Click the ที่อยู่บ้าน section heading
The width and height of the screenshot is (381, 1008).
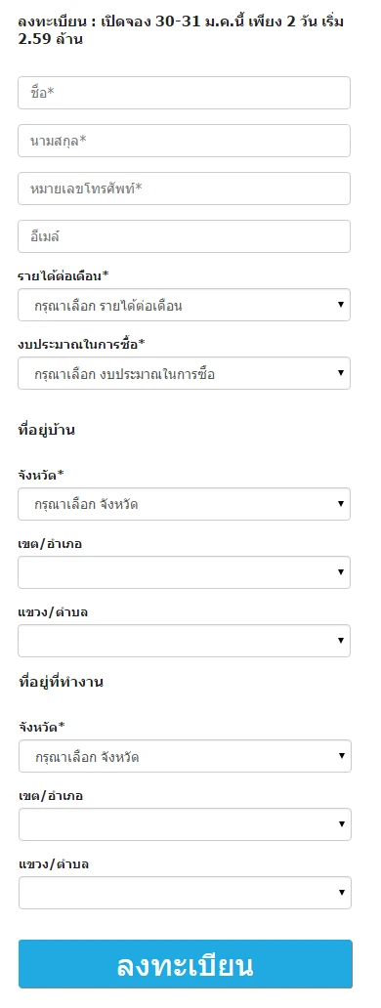(46, 430)
